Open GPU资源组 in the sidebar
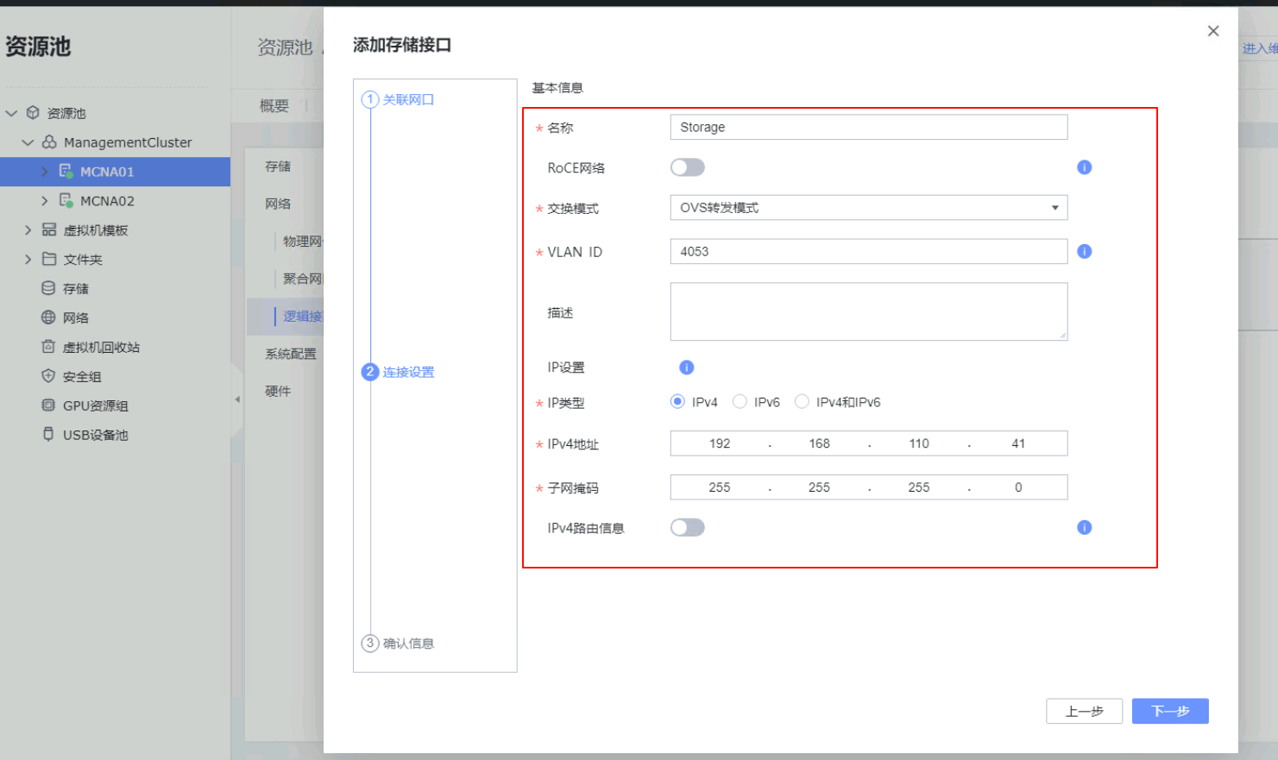The width and height of the screenshot is (1278, 760). [94, 405]
